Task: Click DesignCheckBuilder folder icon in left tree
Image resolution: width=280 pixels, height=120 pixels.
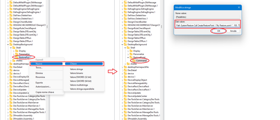Action: click(11, 22)
